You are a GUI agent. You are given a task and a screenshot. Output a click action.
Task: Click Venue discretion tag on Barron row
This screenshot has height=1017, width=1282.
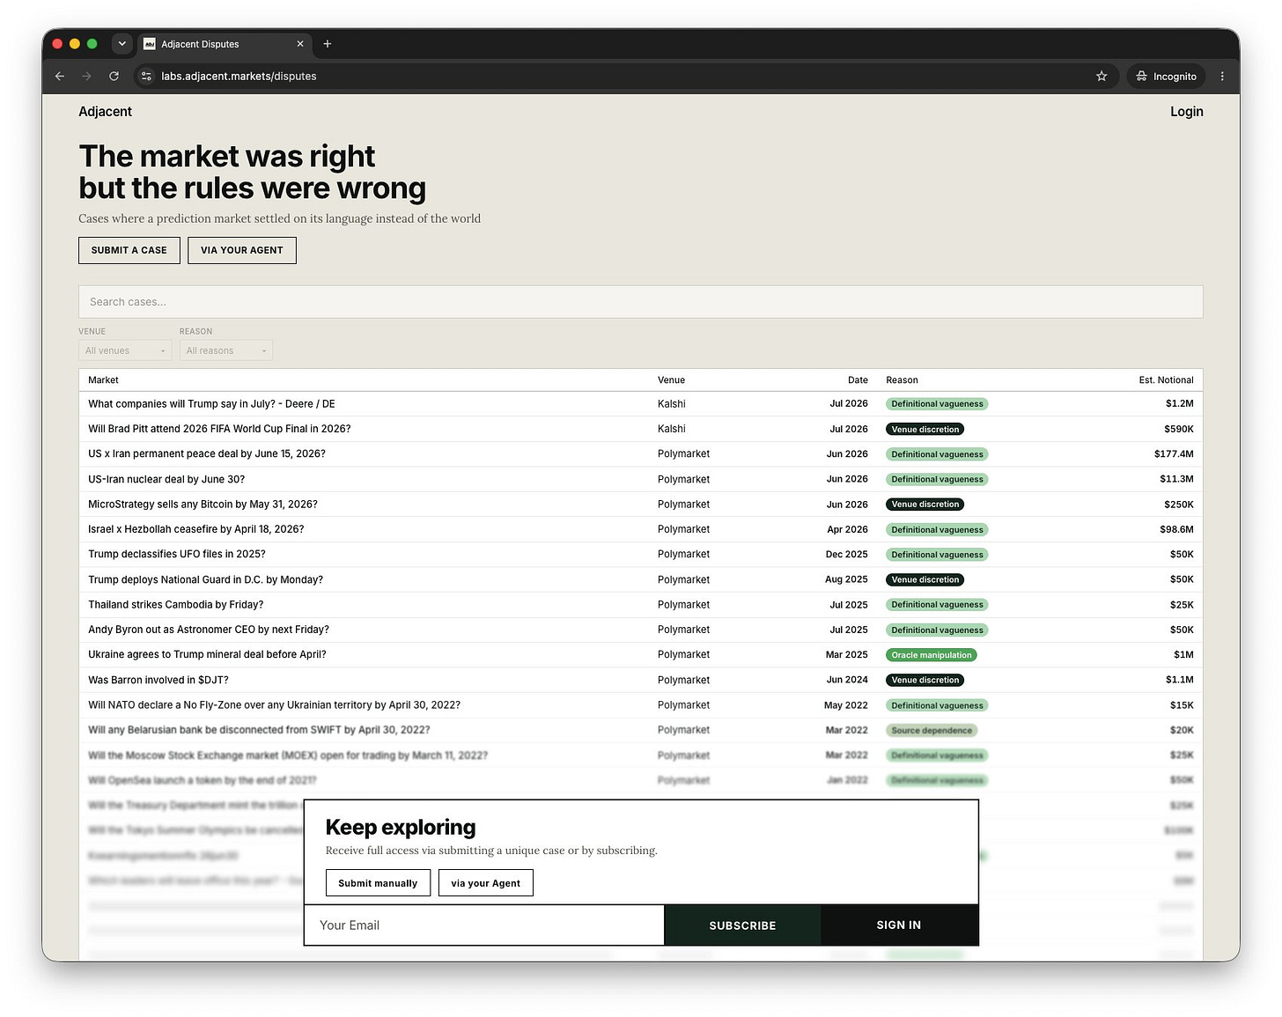[x=925, y=681]
